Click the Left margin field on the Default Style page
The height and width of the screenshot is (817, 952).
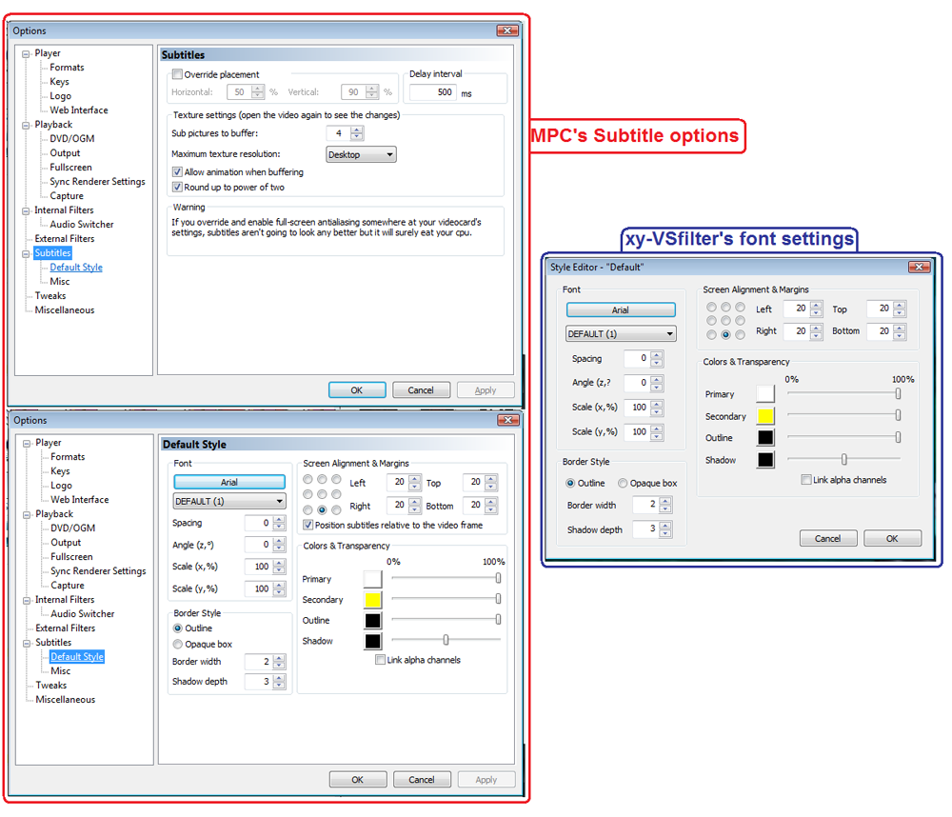[x=397, y=483]
